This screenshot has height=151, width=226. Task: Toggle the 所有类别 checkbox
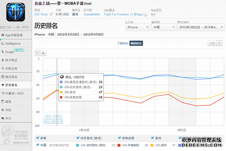(120, 138)
